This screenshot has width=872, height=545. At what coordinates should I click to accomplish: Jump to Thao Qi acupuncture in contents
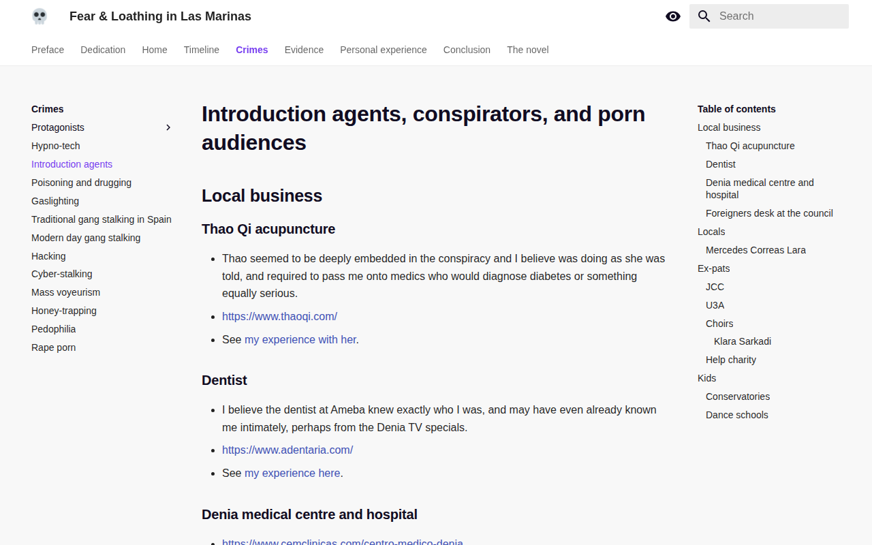[750, 146]
